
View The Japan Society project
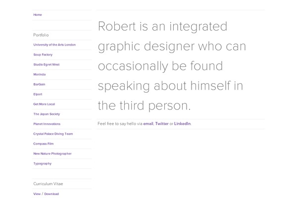46,114
